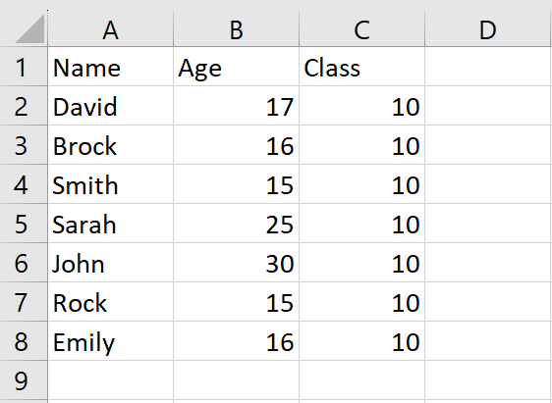Select column C header

point(361,28)
